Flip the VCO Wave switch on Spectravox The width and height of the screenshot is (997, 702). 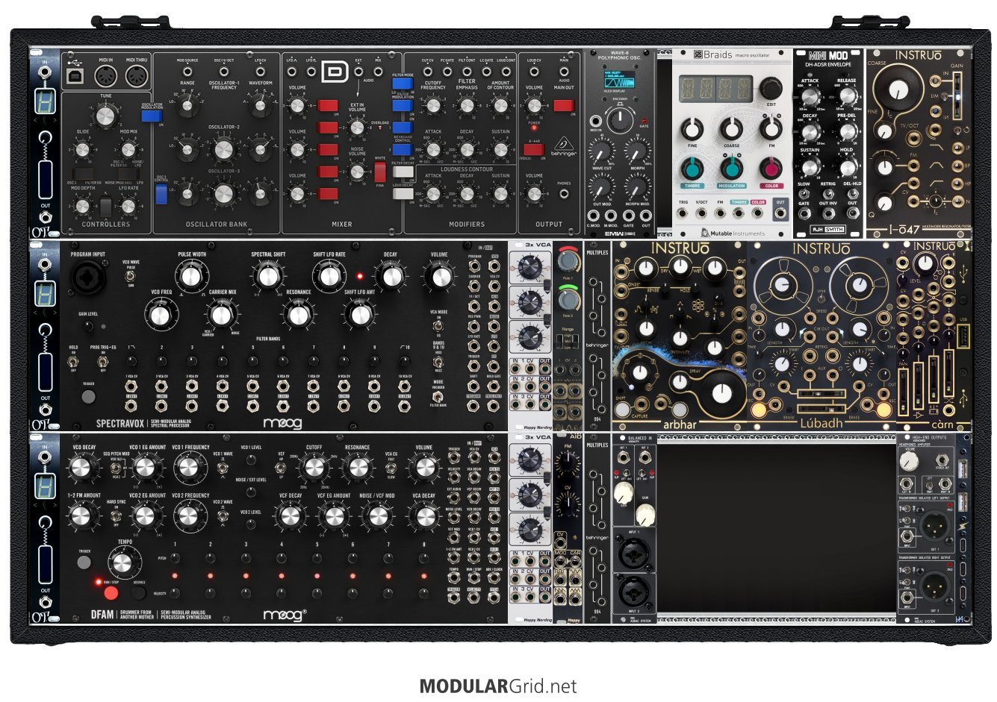coord(131,275)
